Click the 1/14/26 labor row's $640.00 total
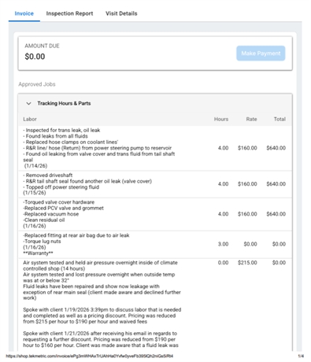 click(276, 148)
